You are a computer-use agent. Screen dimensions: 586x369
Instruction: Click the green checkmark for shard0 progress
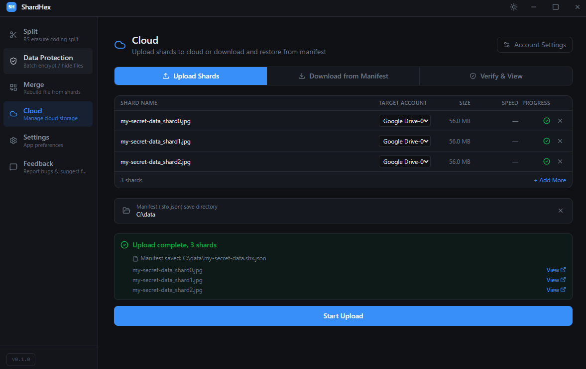click(547, 121)
